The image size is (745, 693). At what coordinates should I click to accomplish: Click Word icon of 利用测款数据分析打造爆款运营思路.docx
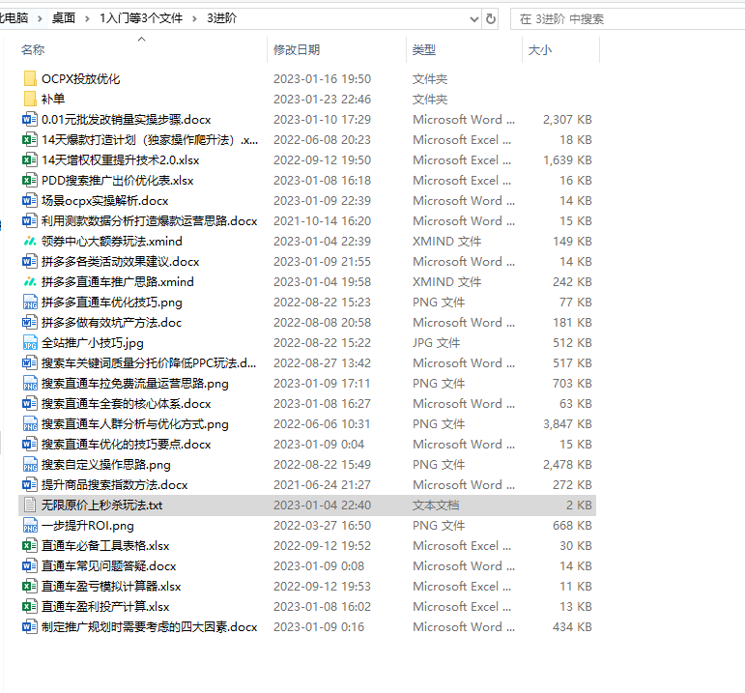click(x=30, y=221)
